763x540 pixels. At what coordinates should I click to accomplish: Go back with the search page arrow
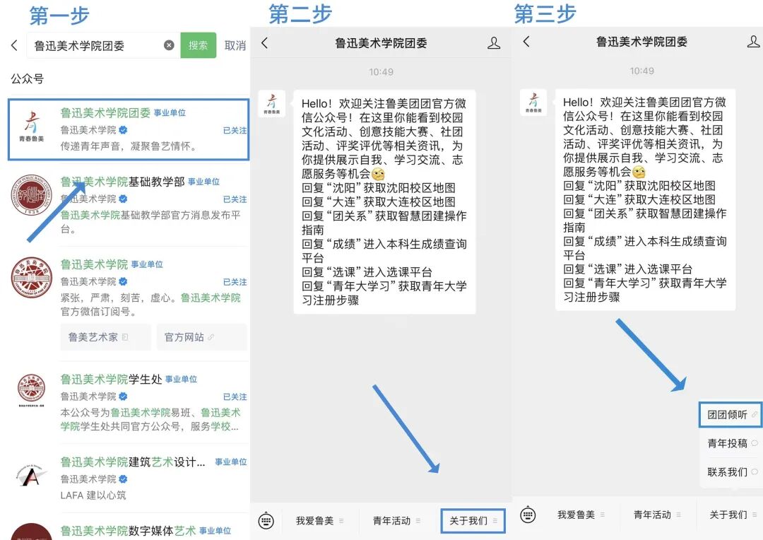(x=15, y=45)
